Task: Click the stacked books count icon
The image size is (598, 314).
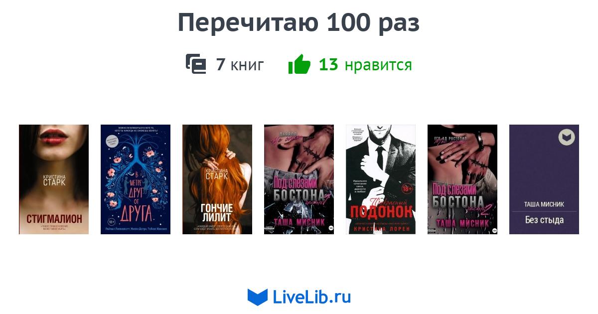Action: tap(196, 64)
